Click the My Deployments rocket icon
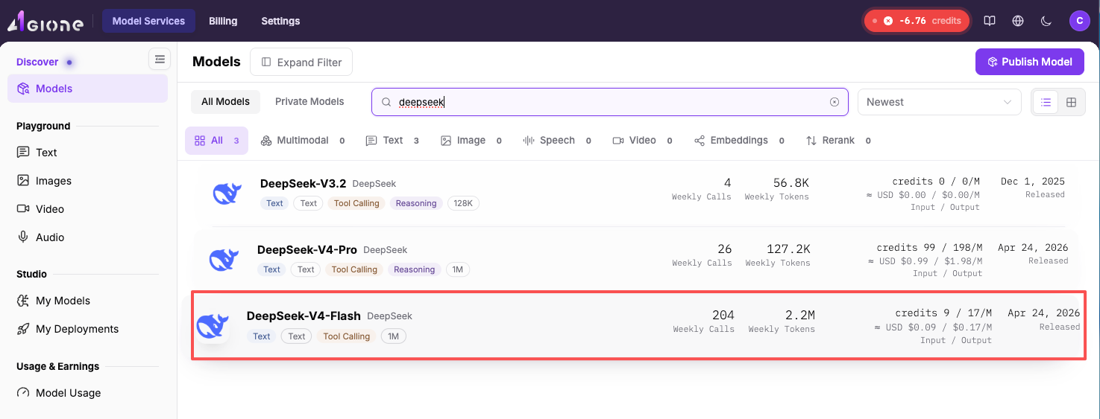 tap(23, 329)
